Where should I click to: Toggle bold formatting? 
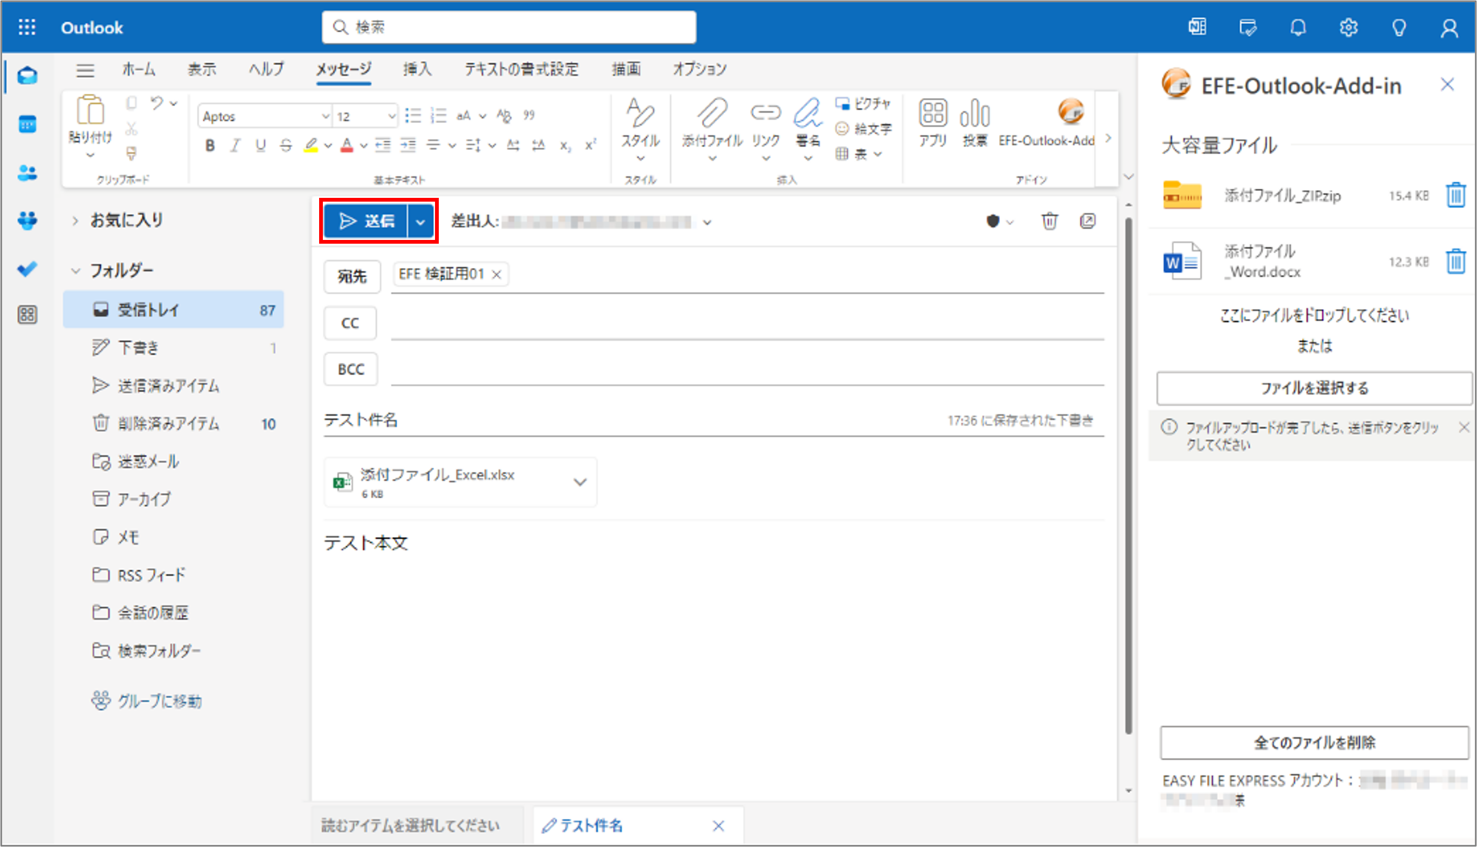point(209,146)
